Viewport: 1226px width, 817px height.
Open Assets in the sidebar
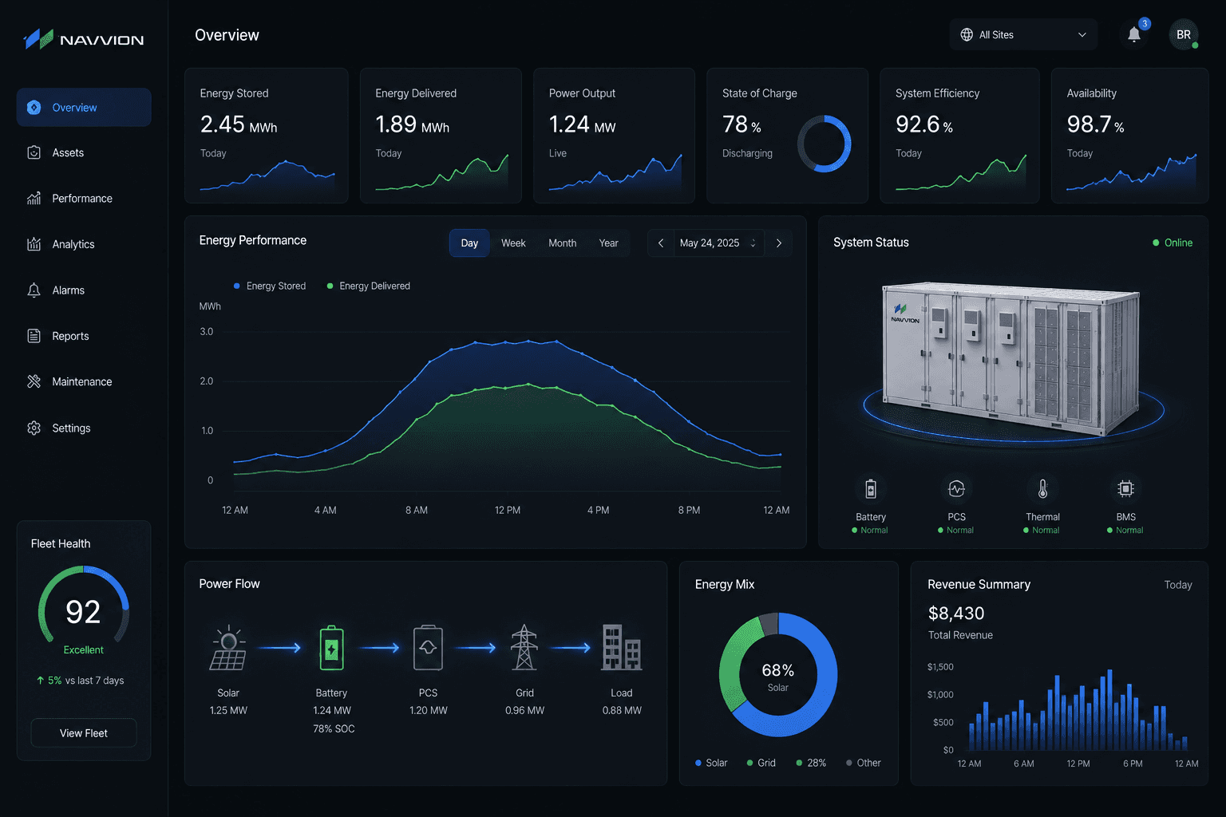pyautogui.click(x=84, y=152)
